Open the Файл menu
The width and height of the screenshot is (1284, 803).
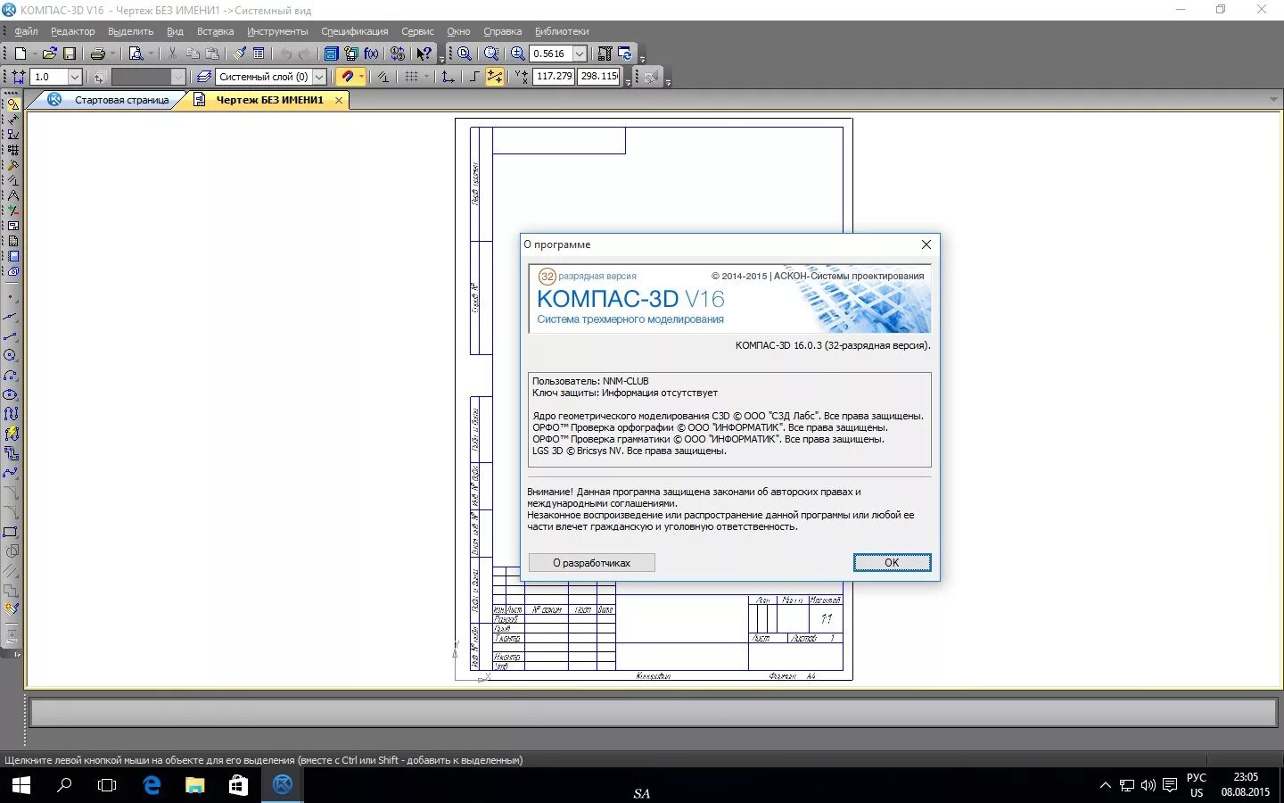point(26,31)
